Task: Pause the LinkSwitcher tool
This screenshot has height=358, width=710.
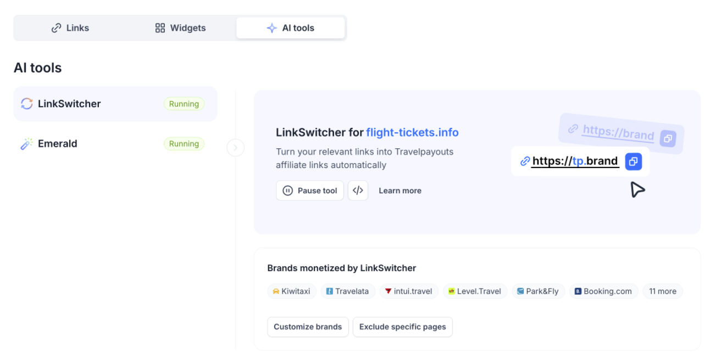Action: (x=310, y=191)
